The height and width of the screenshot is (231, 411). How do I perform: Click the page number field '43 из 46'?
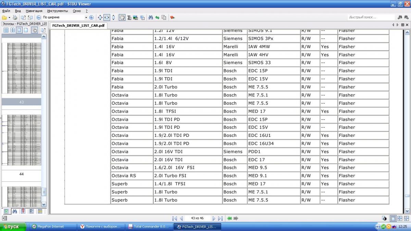click(197, 218)
